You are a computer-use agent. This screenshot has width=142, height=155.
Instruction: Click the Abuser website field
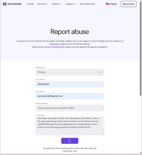tap(70, 108)
